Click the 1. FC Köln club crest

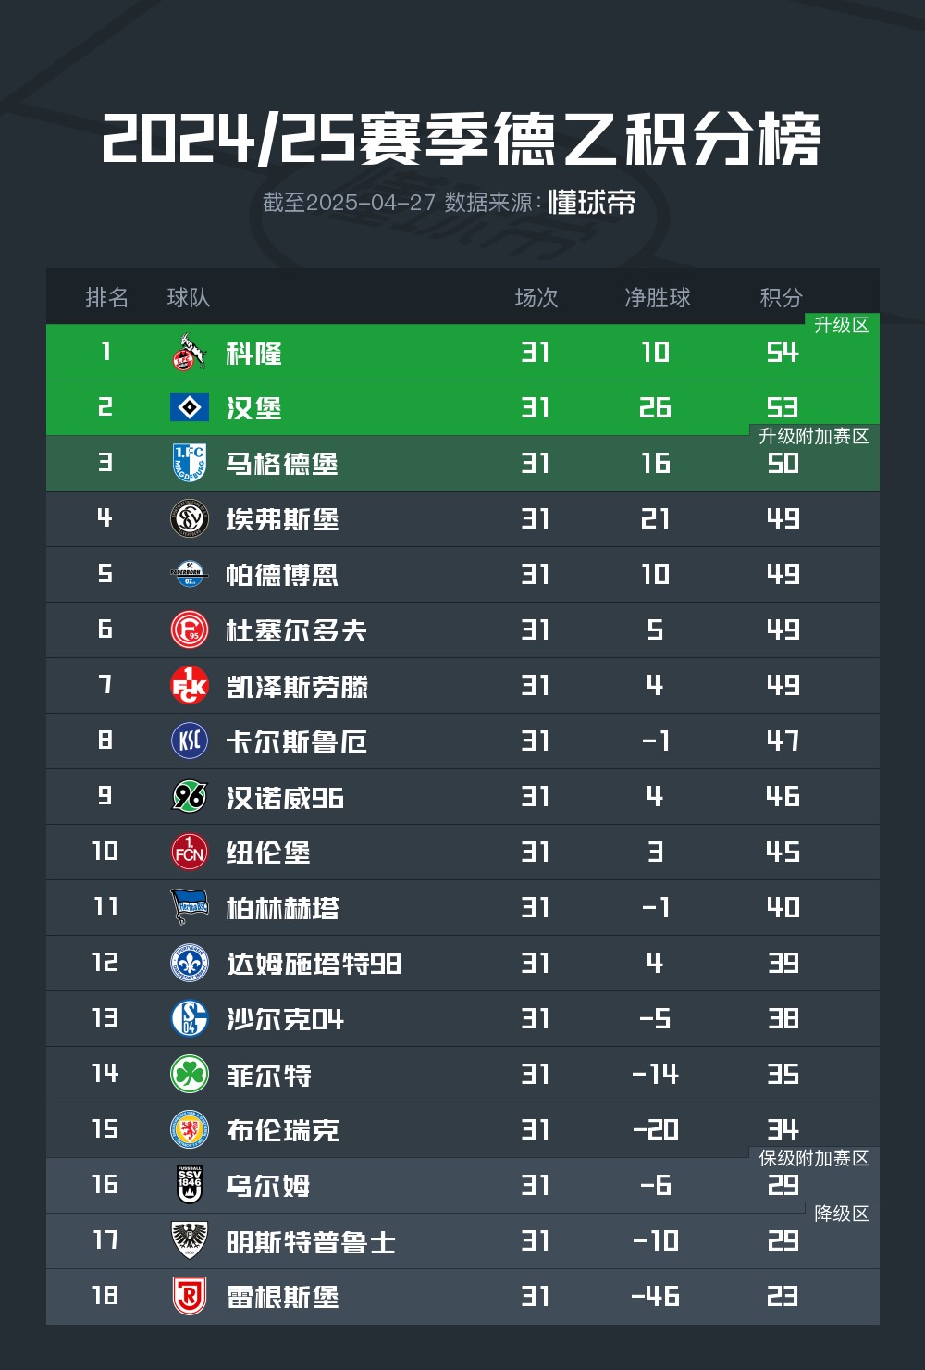(190, 353)
